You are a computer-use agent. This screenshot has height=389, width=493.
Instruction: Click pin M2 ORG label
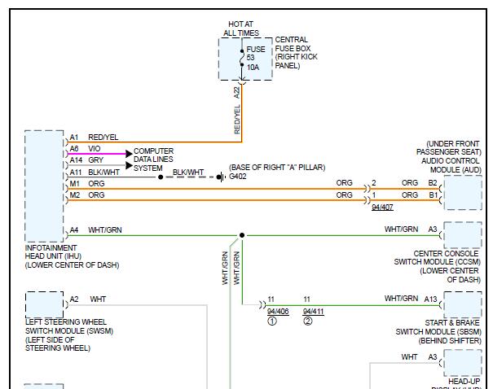[x=87, y=195]
